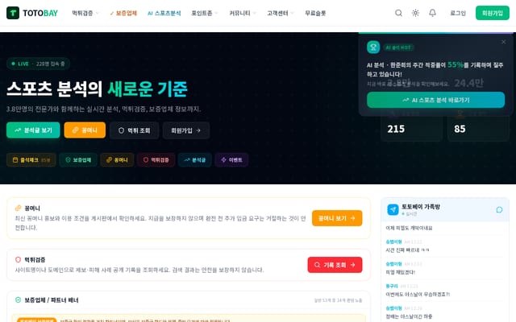Select the 이벤트 quick chip
516x322 pixels.
tap(231, 160)
